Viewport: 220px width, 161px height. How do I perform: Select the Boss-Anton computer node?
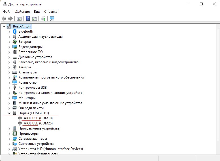pos(22,26)
